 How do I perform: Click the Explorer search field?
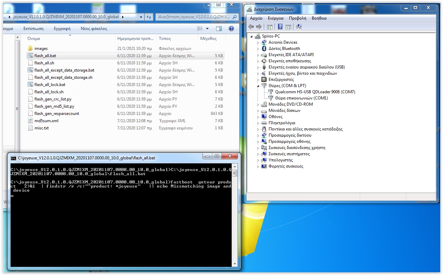pyautogui.click(x=193, y=17)
